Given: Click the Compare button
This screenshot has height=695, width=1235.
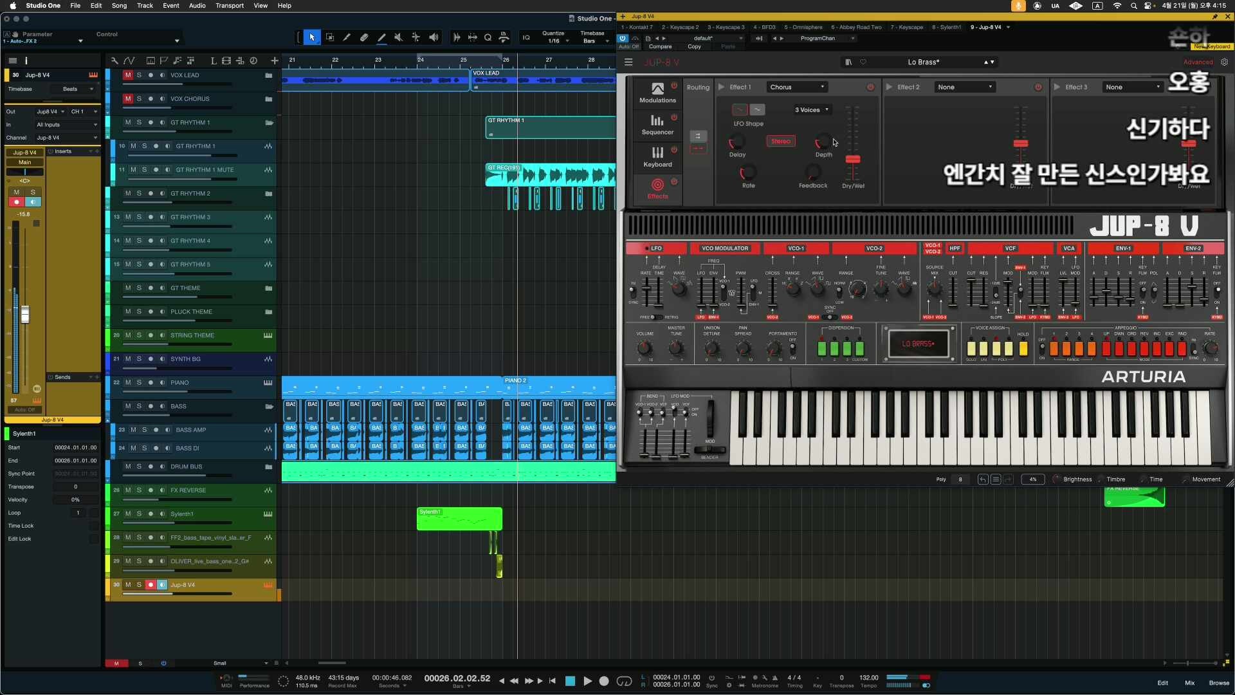Looking at the screenshot, I should [x=660, y=47].
